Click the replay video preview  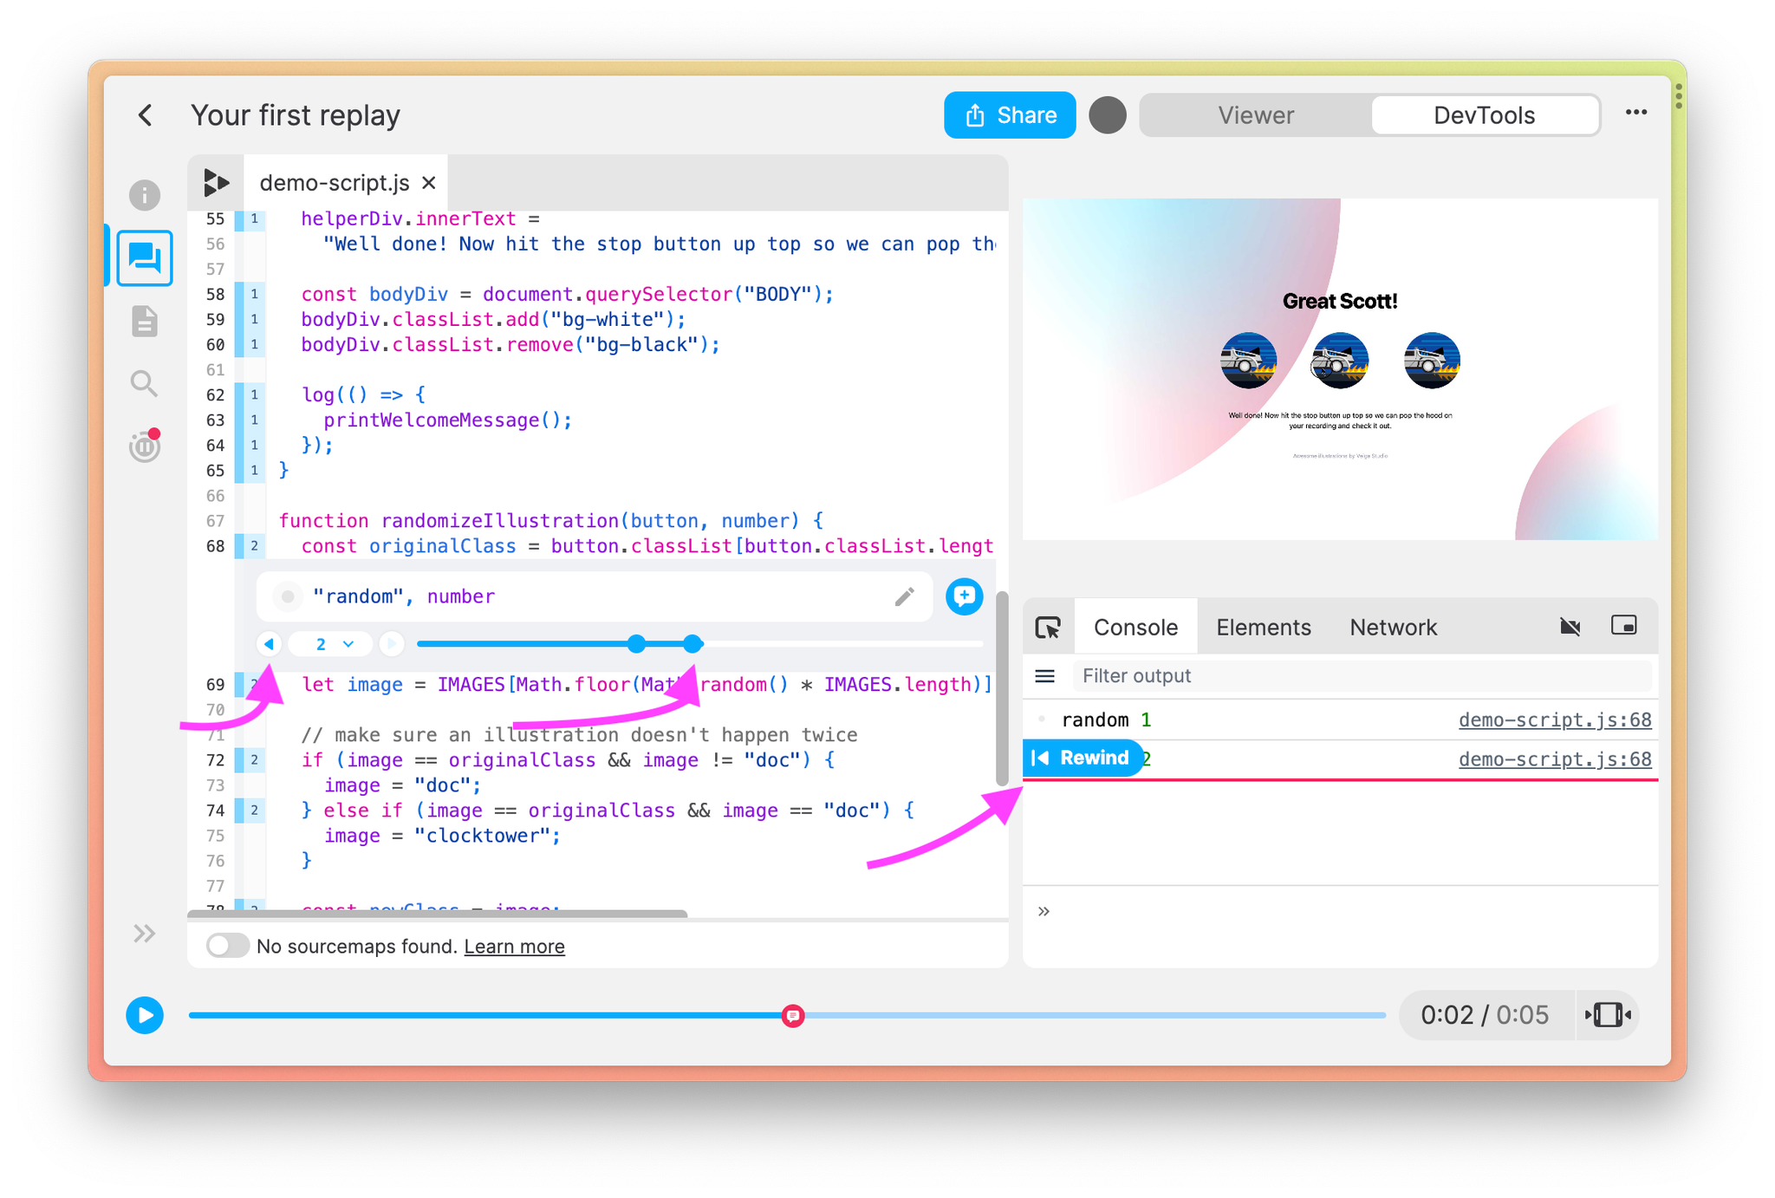pyautogui.click(x=1340, y=369)
